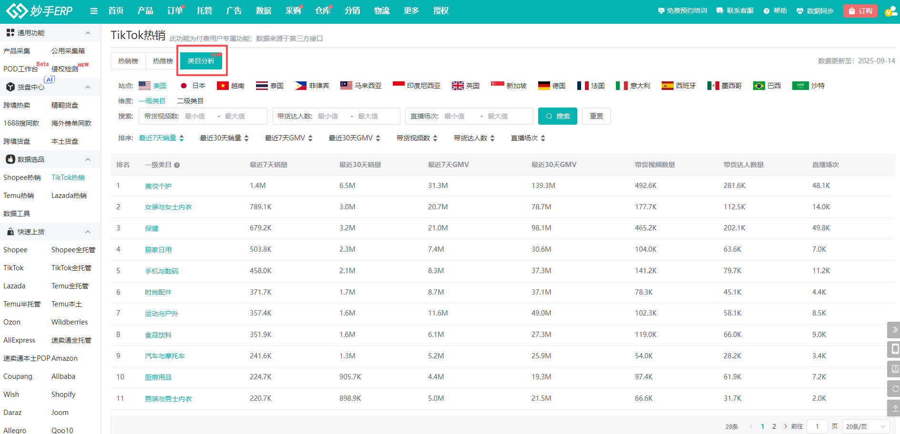Click the mobile phone icon on right edge
Screen dimensions: 900x434
click(895, 349)
